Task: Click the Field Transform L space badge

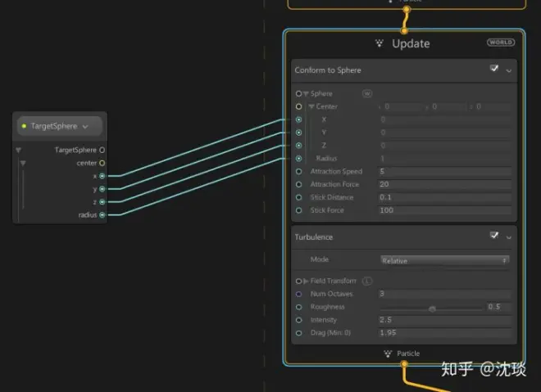Action: (x=367, y=281)
